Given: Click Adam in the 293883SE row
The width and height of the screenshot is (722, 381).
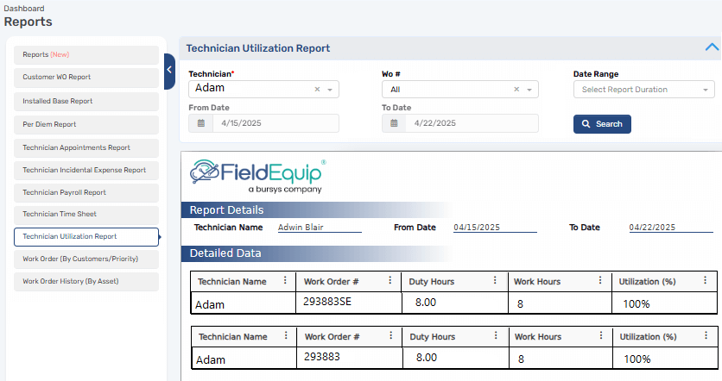Looking at the screenshot, I should coord(210,304).
